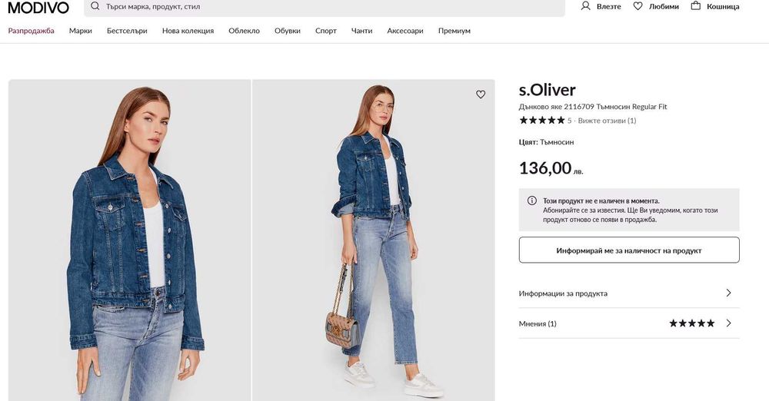Open account via the Влезте user icon
769x401 pixels.
point(586,6)
